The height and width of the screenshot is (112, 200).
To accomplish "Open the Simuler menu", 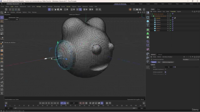I will point(68,7).
